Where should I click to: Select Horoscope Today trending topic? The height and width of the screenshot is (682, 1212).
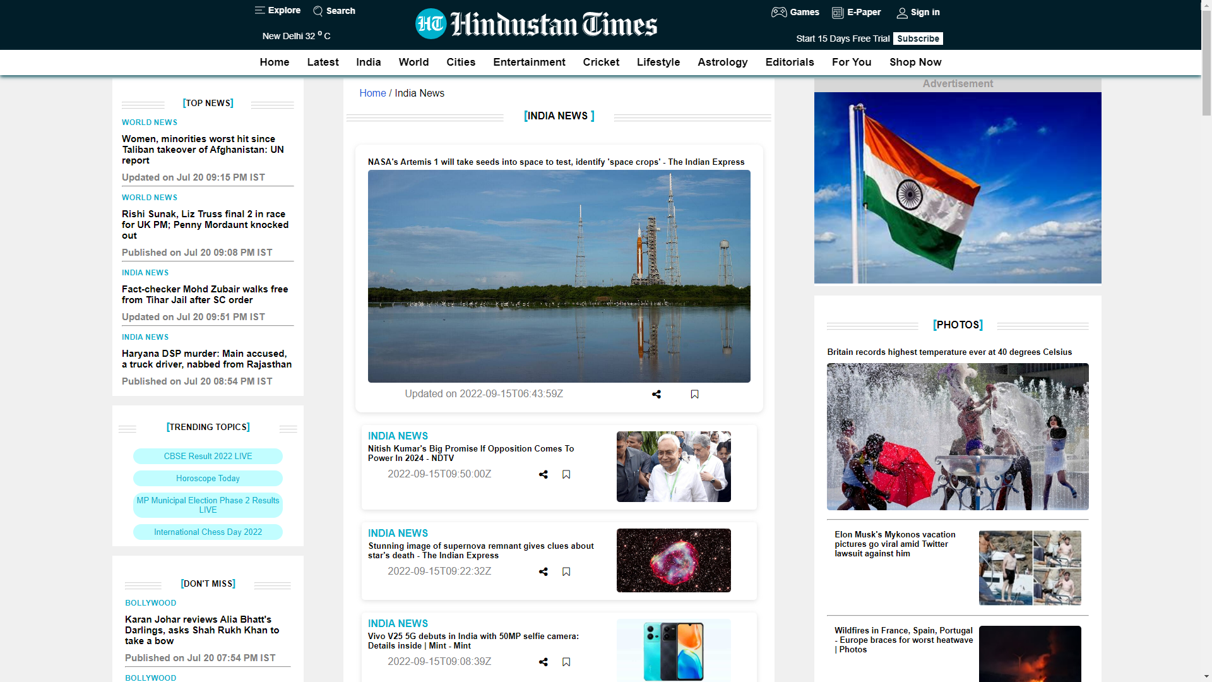[x=208, y=478]
